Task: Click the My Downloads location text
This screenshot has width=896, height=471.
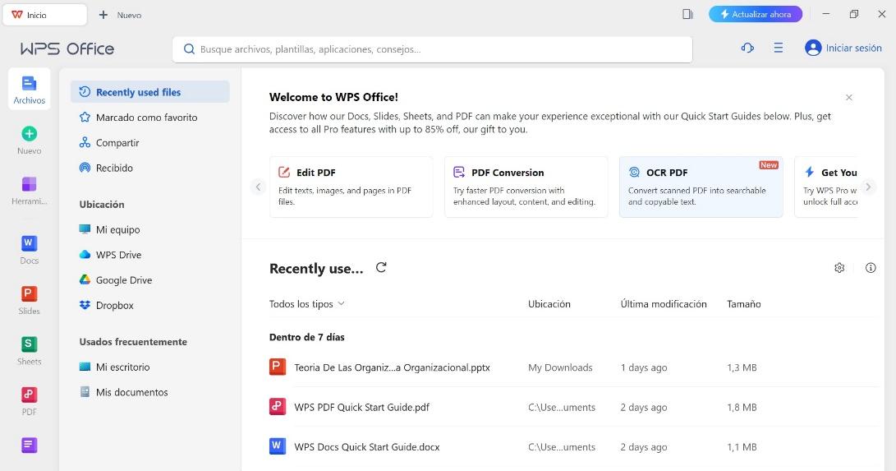Action: pyautogui.click(x=560, y=367)
